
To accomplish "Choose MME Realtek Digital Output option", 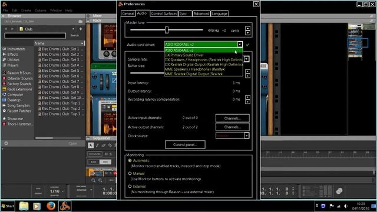I will [x=203, y=74].
